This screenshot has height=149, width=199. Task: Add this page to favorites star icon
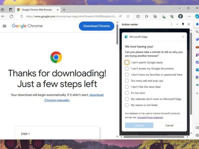point(128,16)
